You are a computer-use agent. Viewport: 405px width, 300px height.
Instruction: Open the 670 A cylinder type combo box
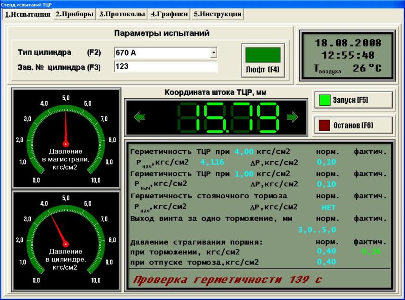click(x=162, y=53)
